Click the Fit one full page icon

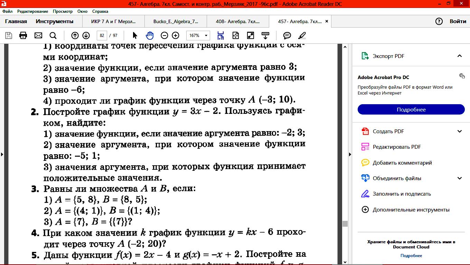[236, 36]
